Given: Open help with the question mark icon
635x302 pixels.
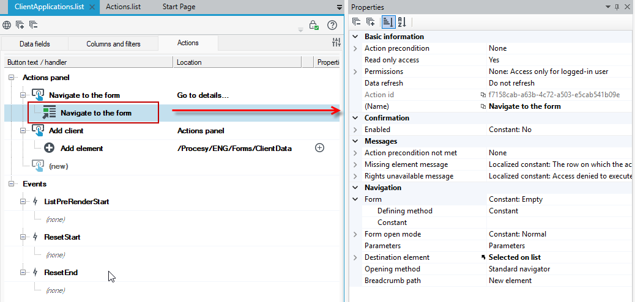Looking at the screenshot, I should click(332, 25).
